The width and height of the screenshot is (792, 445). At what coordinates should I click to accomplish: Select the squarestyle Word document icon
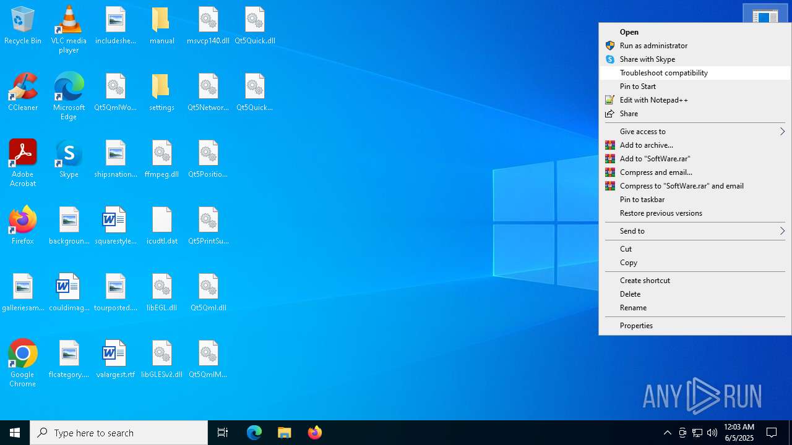115,226
